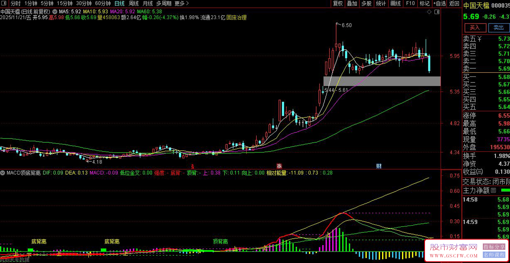Screen dimensions: 510x263
Task: Click the 返回 back button
Action: [x=454, y=3]
